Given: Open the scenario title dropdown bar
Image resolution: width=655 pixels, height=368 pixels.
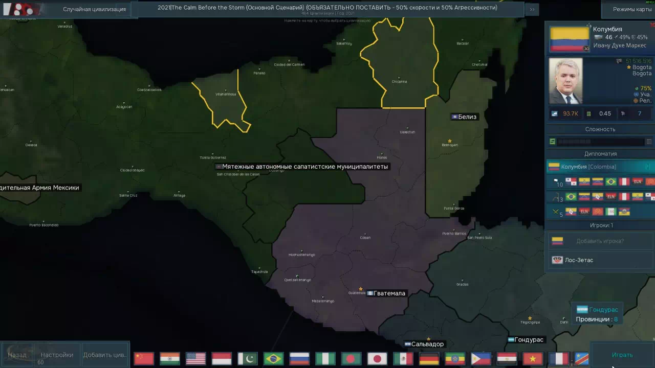Looking at the screenshot, I should [x=327, y=9].
